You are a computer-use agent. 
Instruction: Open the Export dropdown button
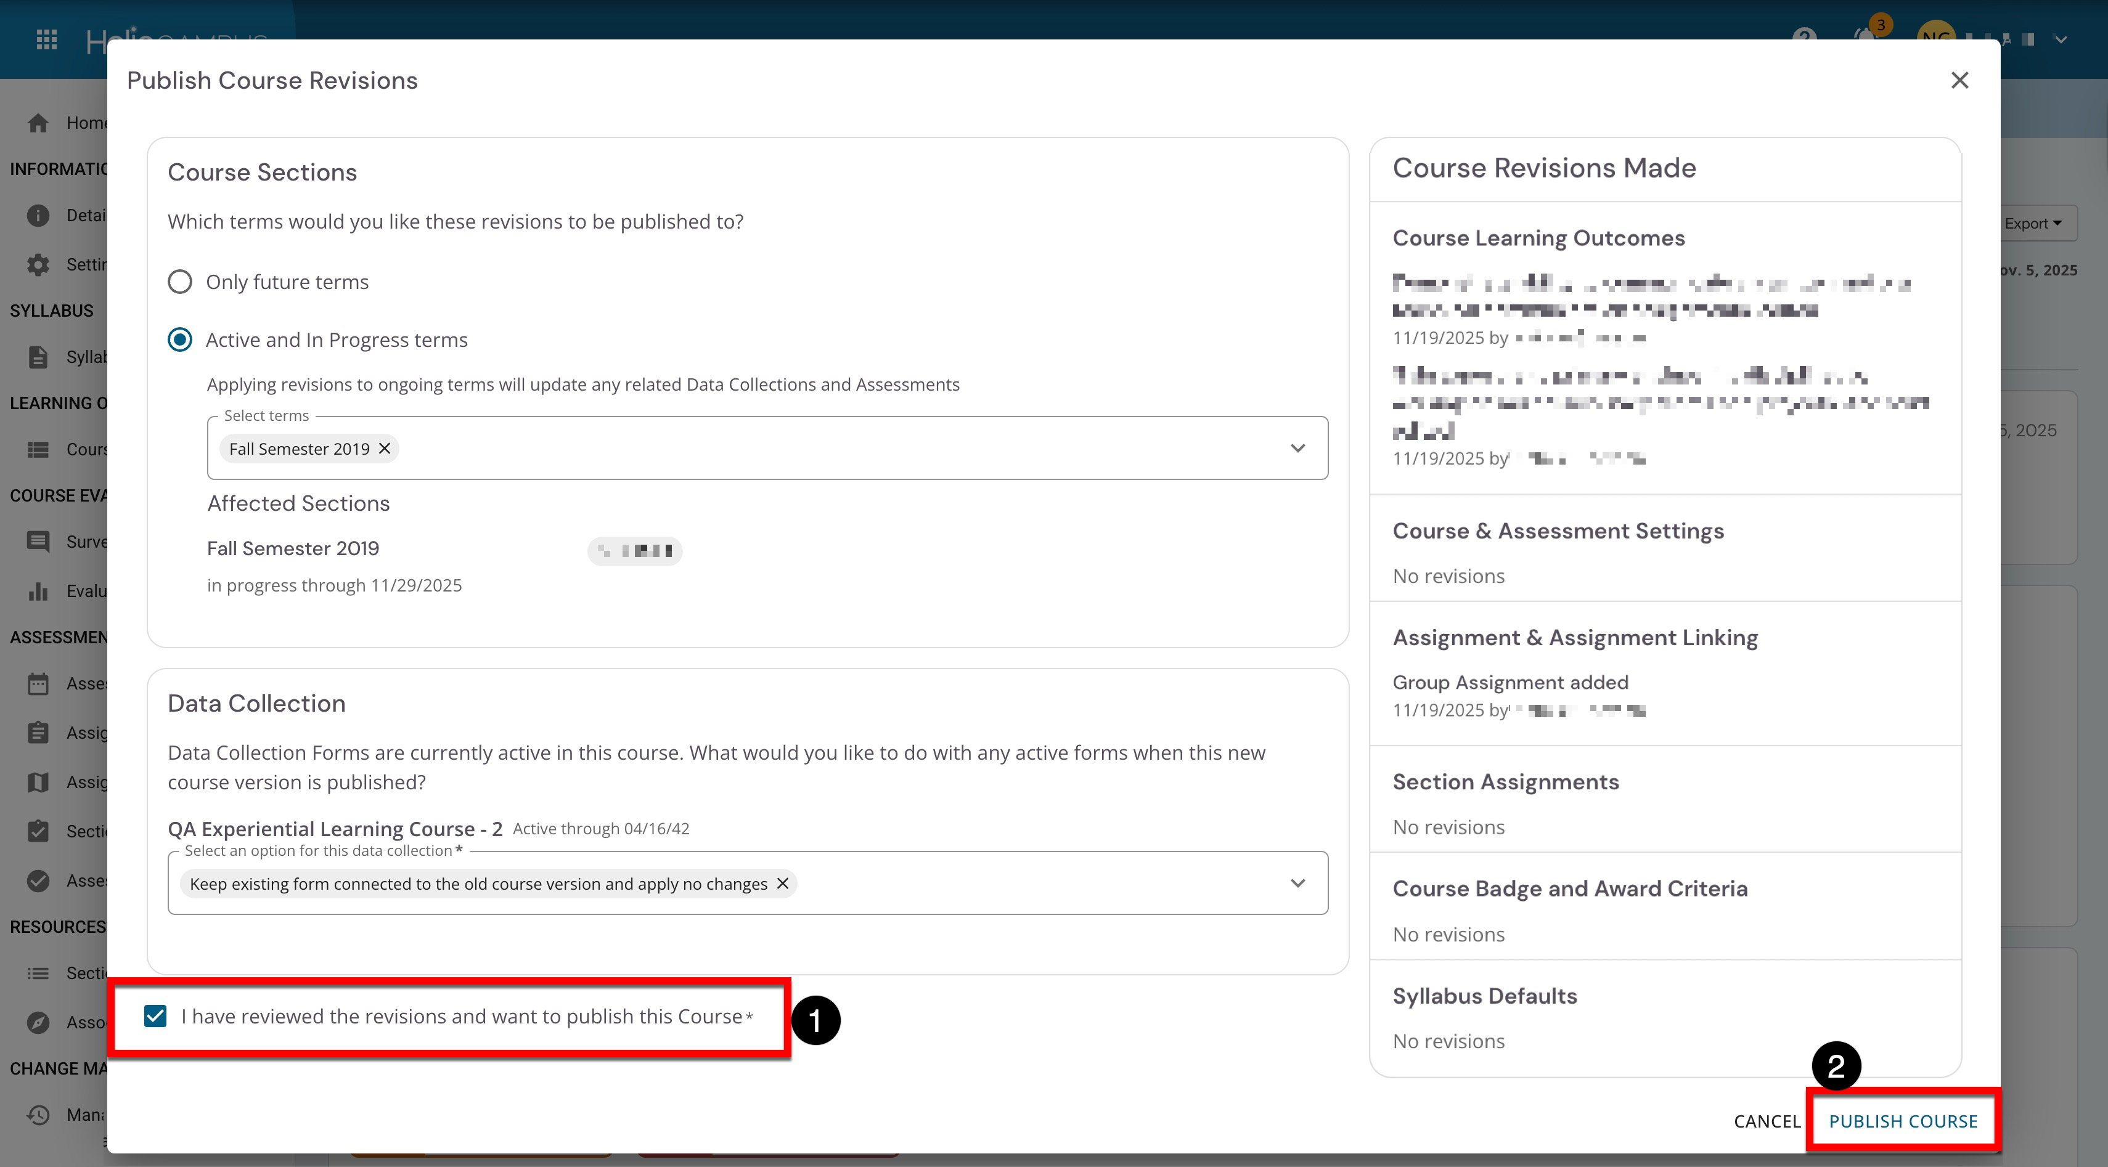(x=2033, y=223)
